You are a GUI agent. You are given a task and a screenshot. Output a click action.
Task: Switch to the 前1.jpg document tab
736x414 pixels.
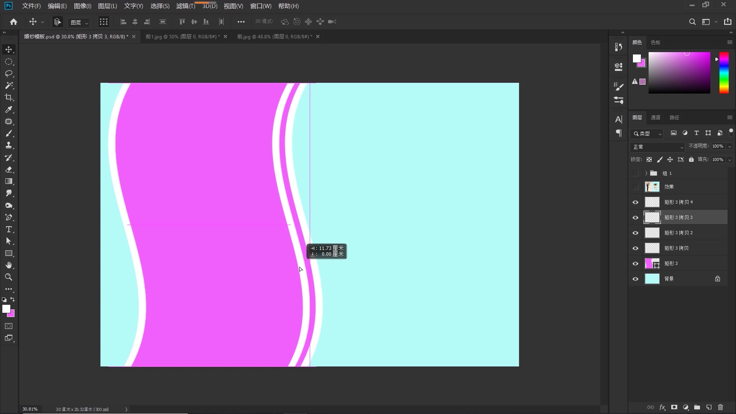[182, 36]
